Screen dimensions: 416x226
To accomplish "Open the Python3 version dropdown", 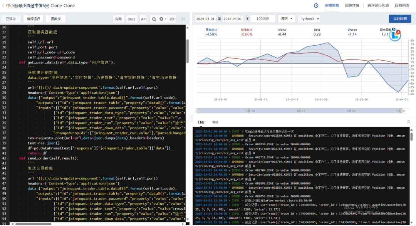I will pos(309,19).
